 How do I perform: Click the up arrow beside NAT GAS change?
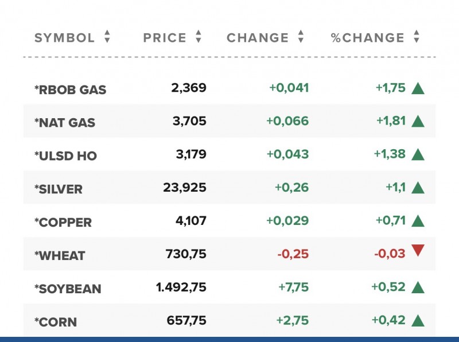(x=418, y=121)
